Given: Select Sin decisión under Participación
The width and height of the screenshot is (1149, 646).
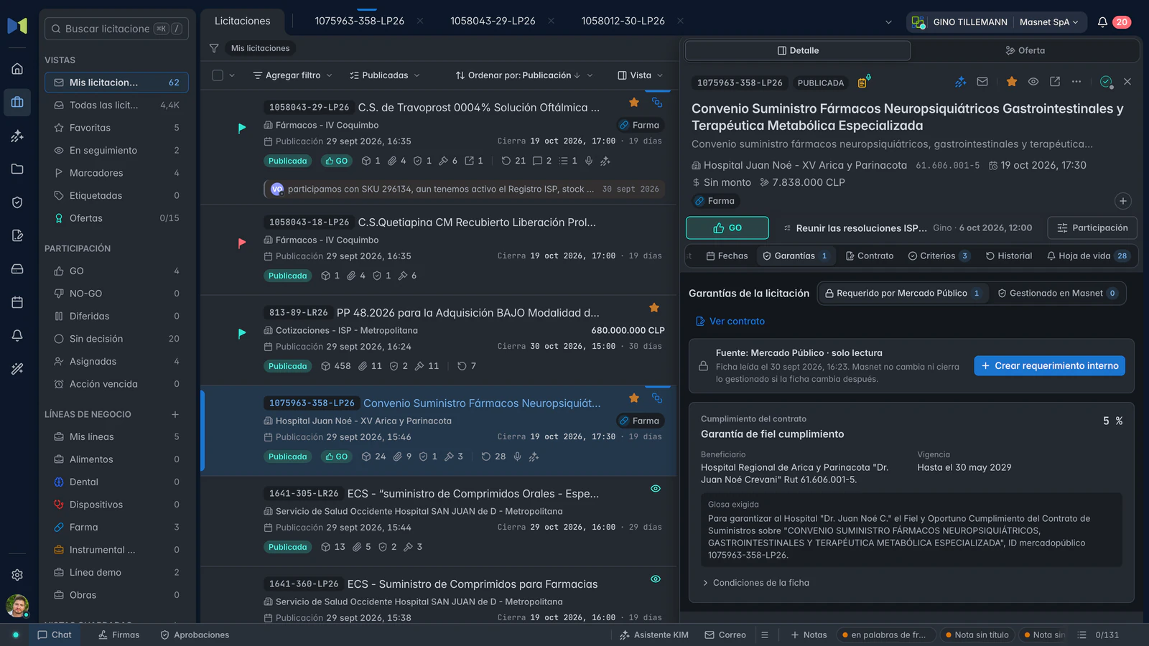Looking at the screenshot, I should (116, 339).
